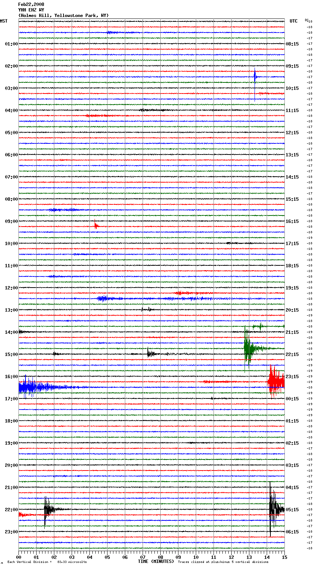
Task: Click the minute 12 tick label
Action: click(x=231, y=557)
